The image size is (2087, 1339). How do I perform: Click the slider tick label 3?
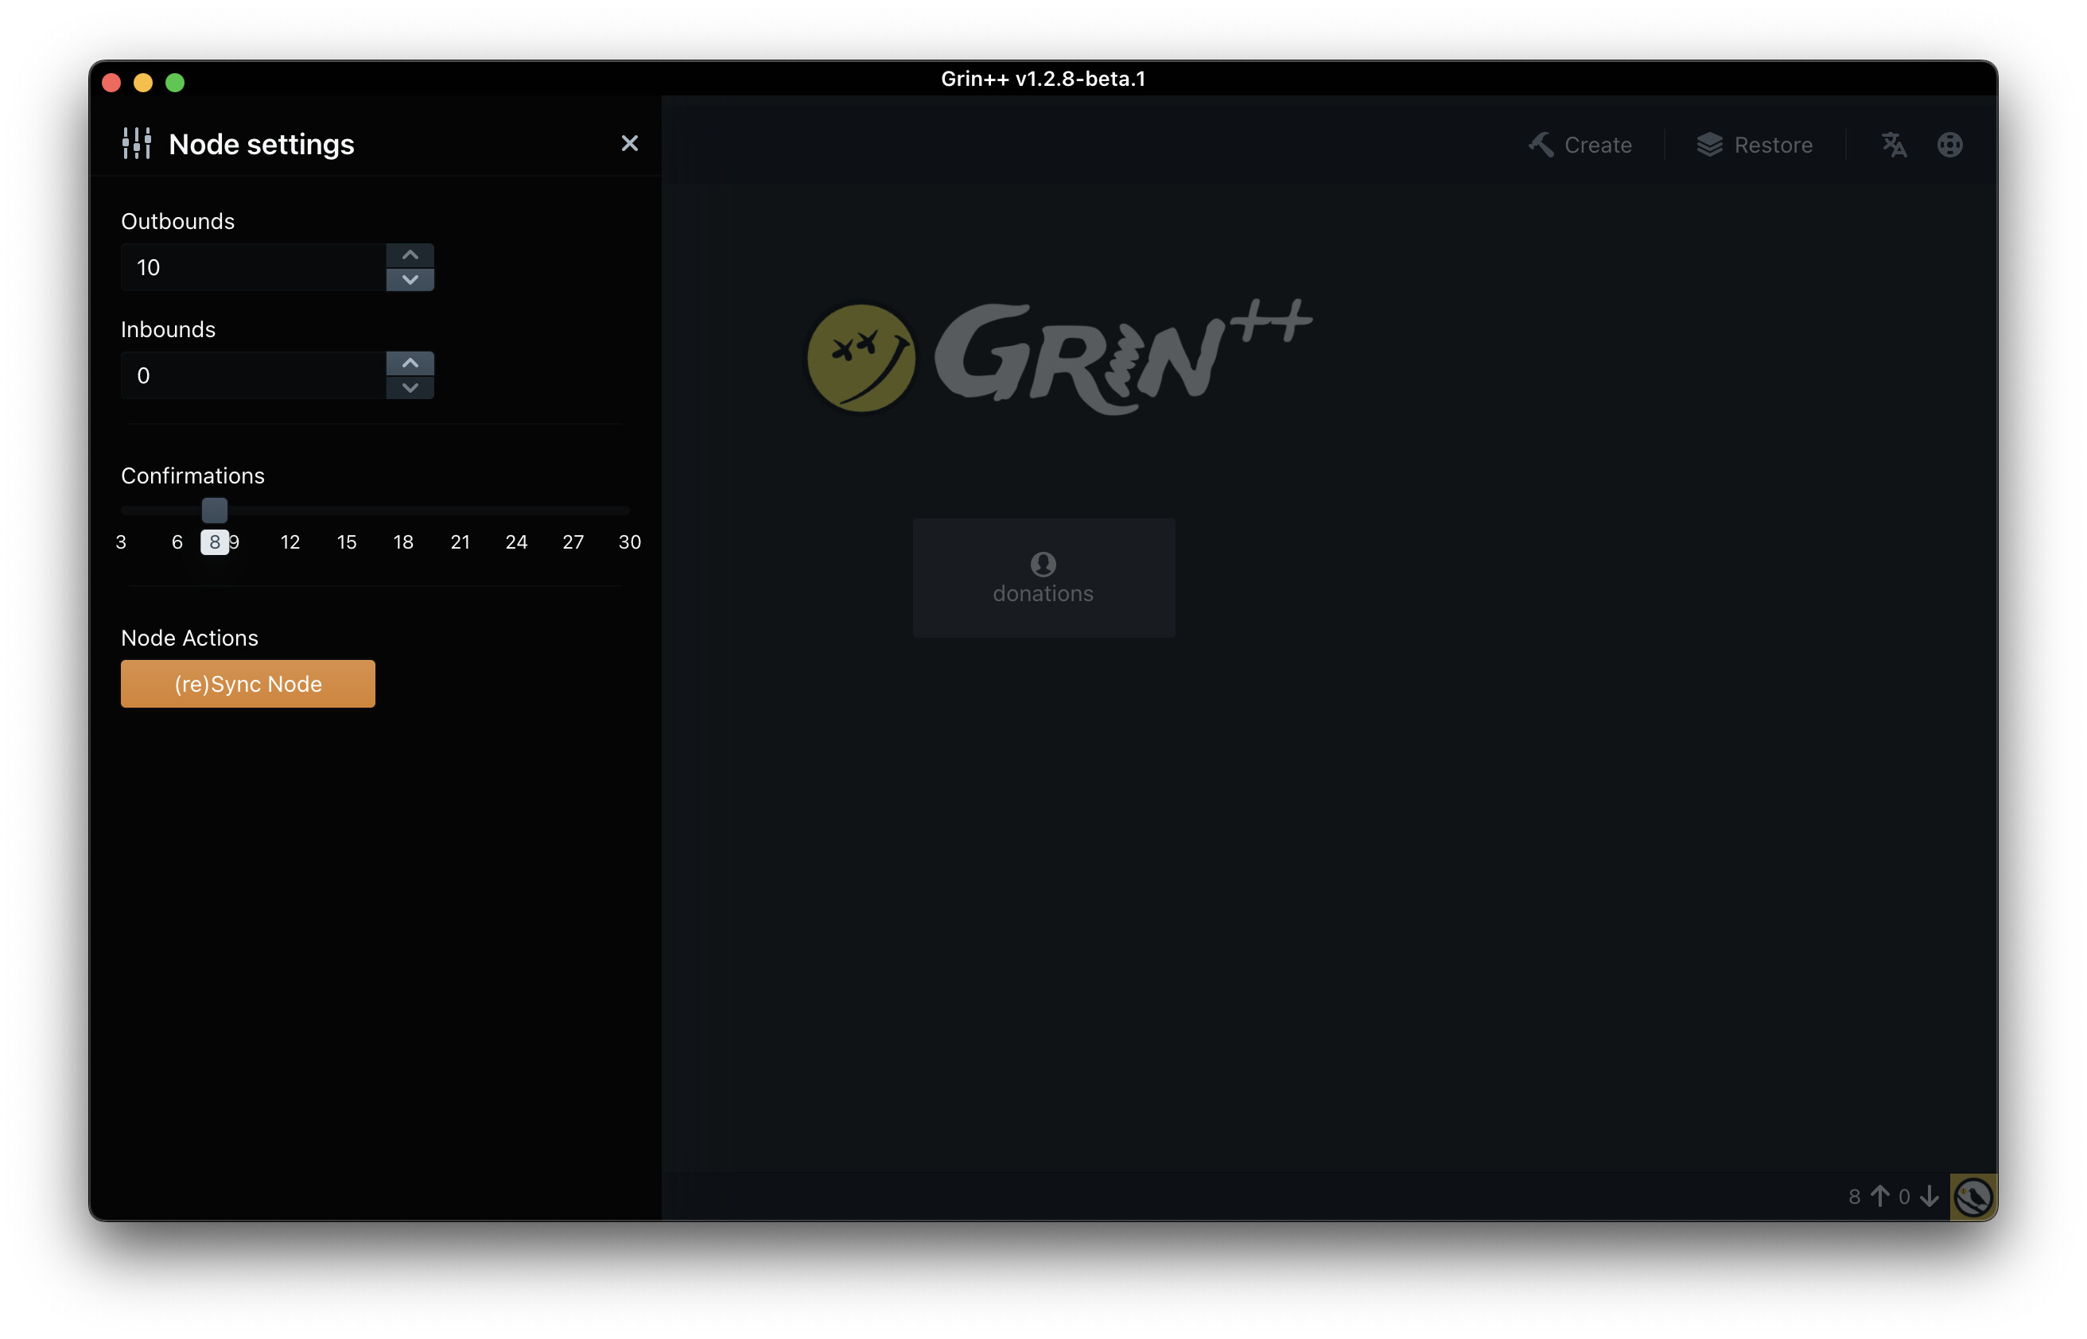(121, 541)
